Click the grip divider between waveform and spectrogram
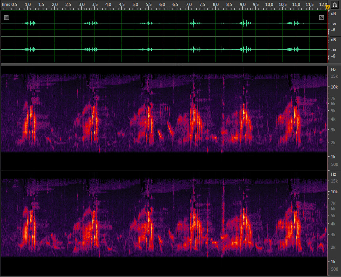This screenshot has height=277, width=341. (178, 64)
